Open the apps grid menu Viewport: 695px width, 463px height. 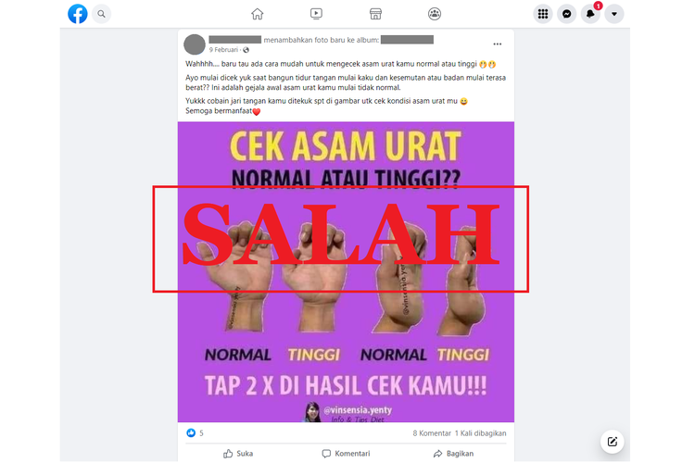[x=542, y=14]
